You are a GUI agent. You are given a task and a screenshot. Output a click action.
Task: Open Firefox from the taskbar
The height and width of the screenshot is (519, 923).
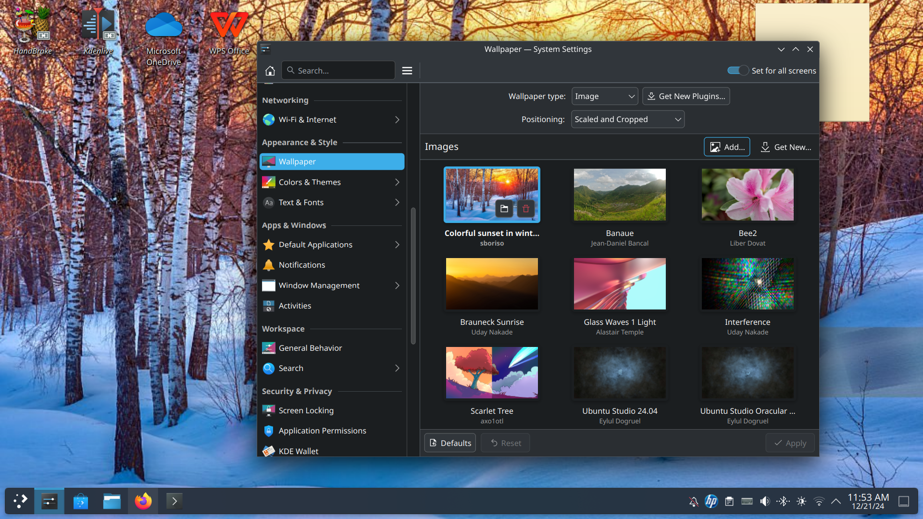[x=143, y=501]
